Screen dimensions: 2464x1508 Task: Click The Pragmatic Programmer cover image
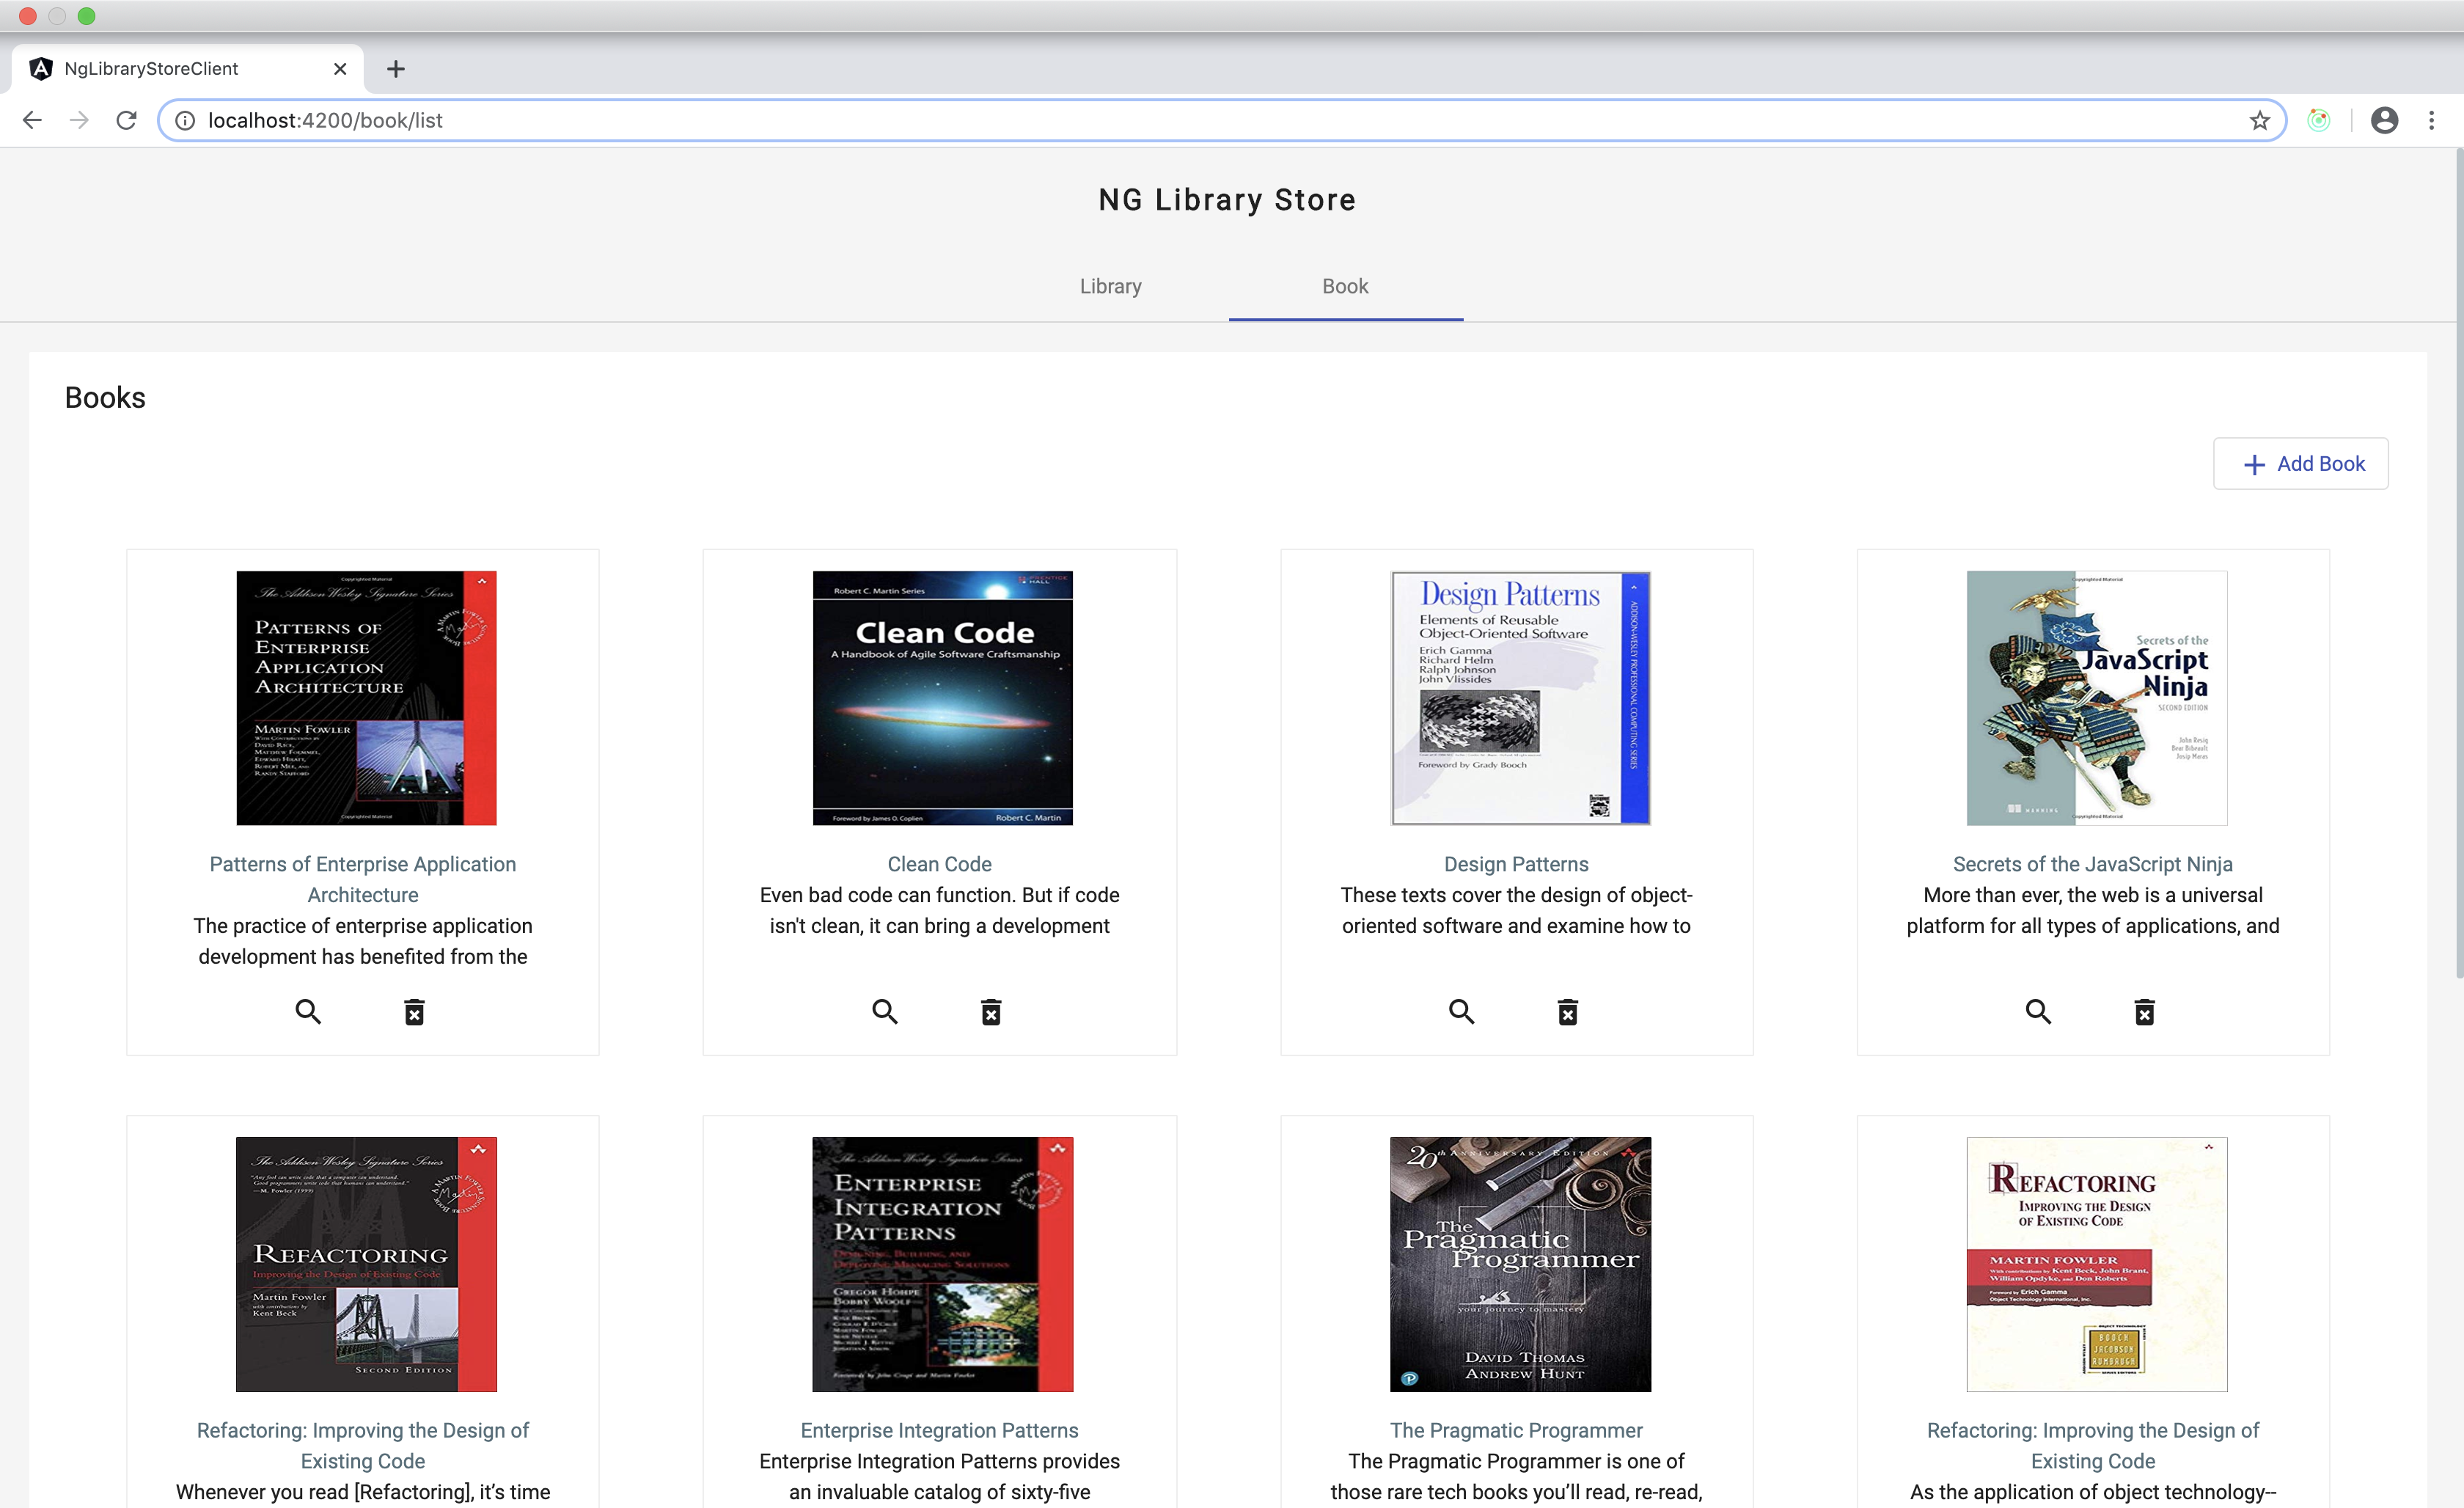pyautogui.click(x=1520, y=1264)
